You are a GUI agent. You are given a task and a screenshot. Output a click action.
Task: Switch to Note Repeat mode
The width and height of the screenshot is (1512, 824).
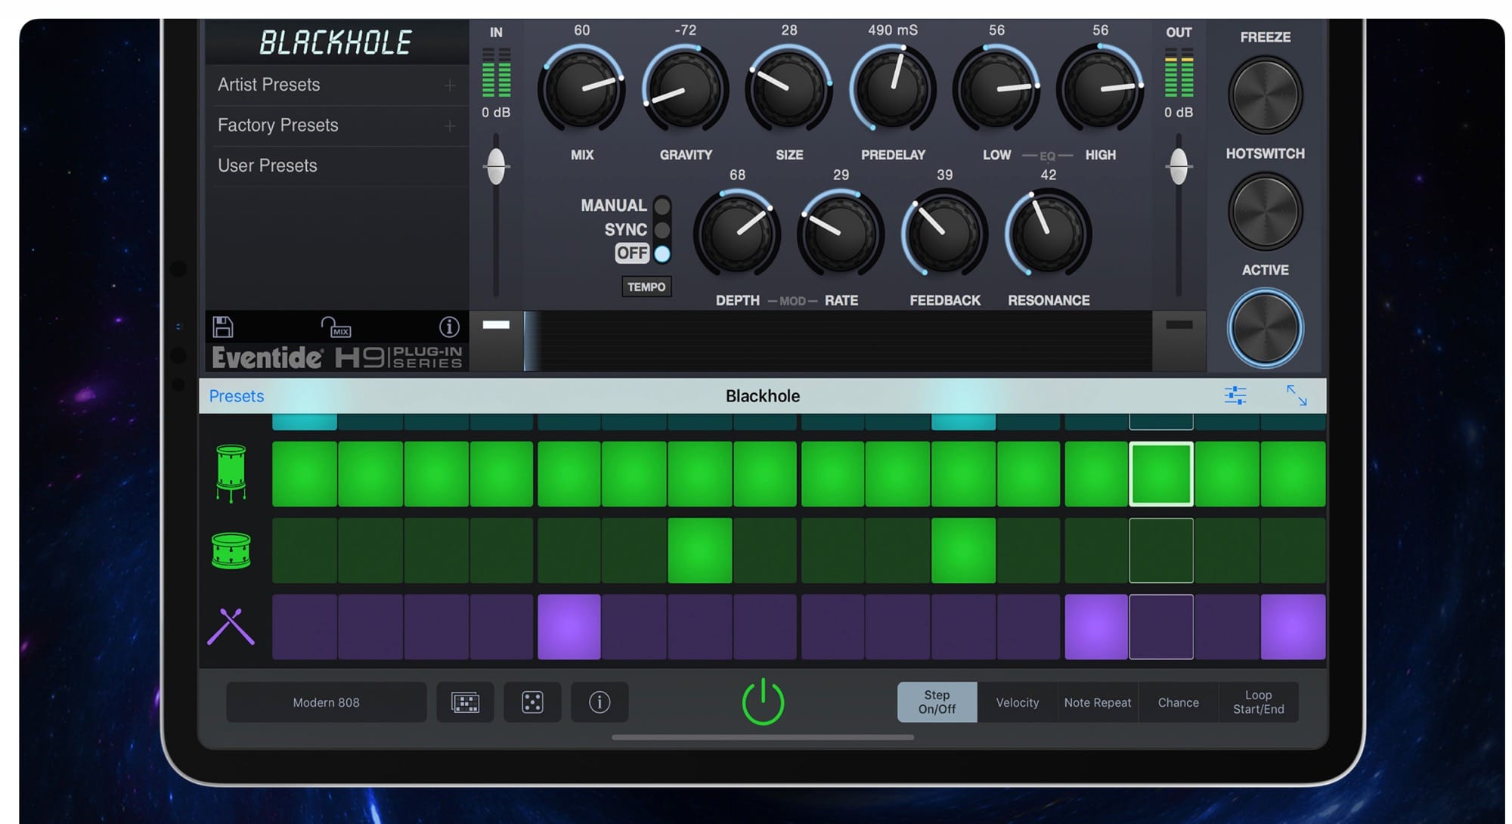[x=1098, y=702]
